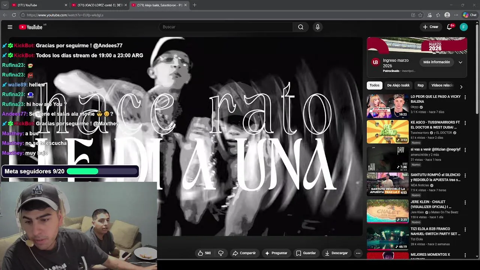Open browser settings and more ellipsis
Viewport: 480px width, 270px height.
pyautogui.click(x=456, y=15)
